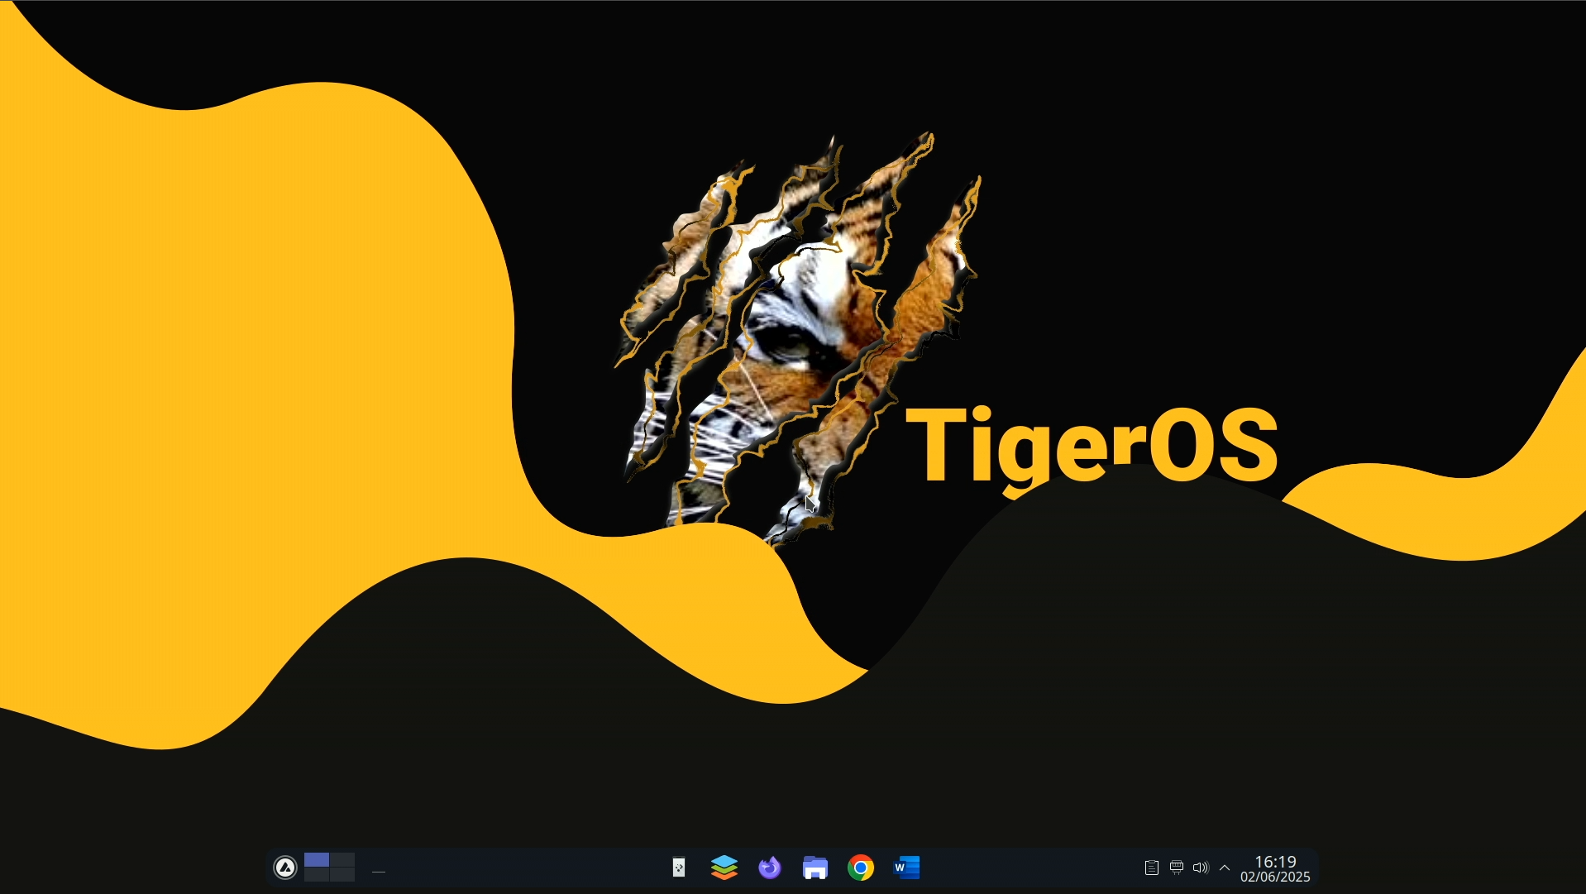Launch the purple Firefox browser
The width and height of the screenshot is (1586, 894).
770,868
